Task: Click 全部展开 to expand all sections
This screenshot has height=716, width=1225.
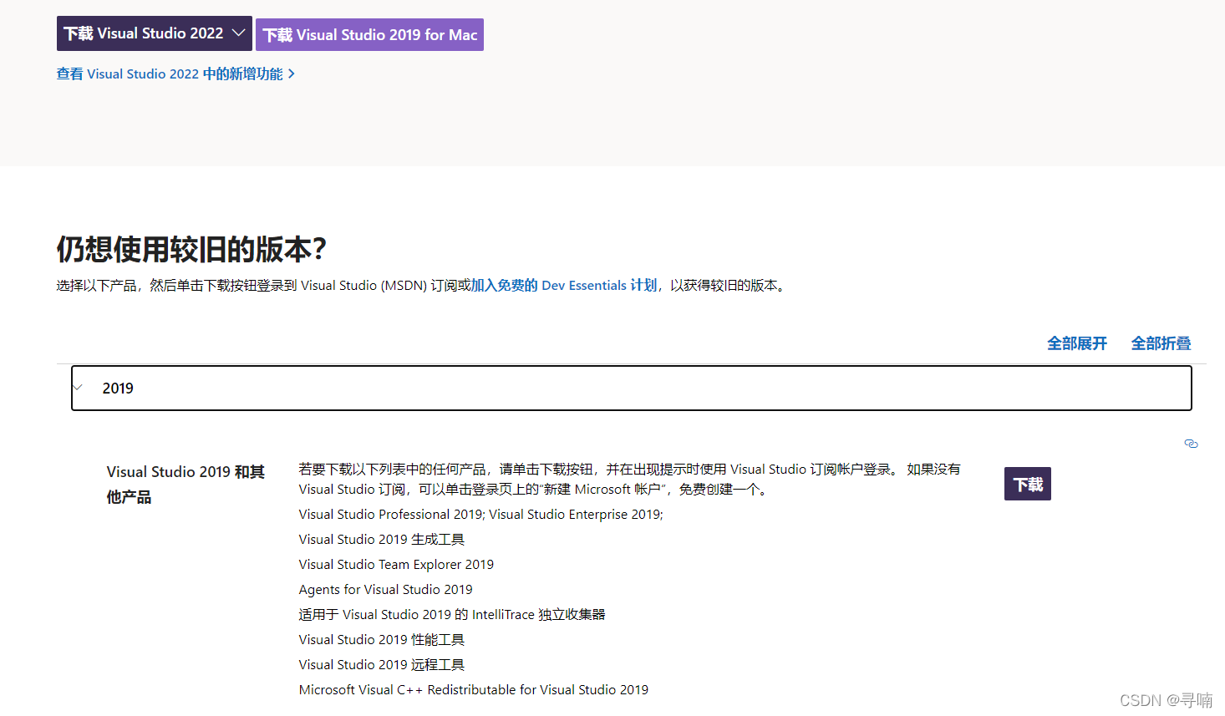Action: pos(1077,343)
